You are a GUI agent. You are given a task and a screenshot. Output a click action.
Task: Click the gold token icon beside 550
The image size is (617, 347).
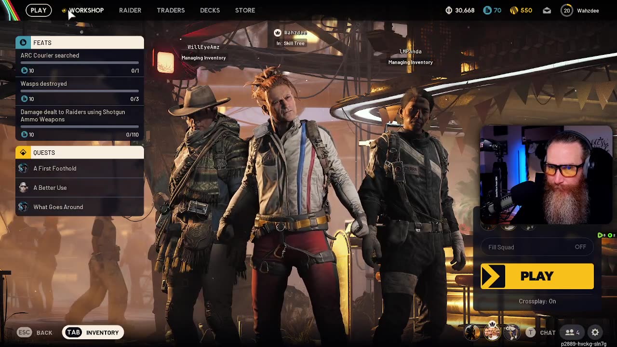click(514, 10)
